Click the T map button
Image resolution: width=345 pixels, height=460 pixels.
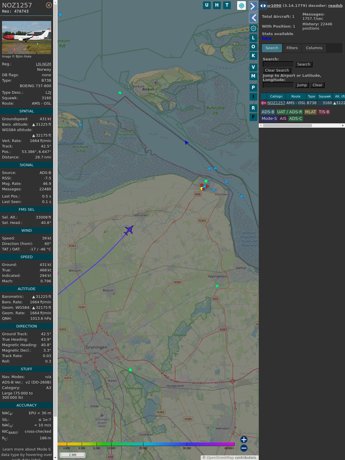[227, 5]
